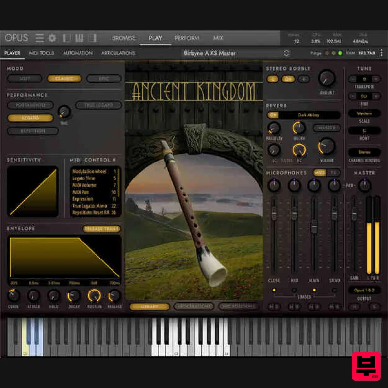Toggle the keyboard panel layout icon

point(79,38)
